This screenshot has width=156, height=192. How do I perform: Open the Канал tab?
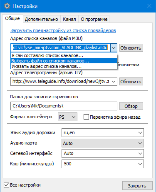[69, 19]
